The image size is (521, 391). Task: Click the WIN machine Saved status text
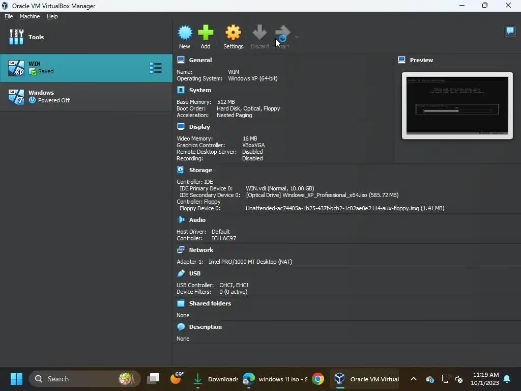[46, 71]
